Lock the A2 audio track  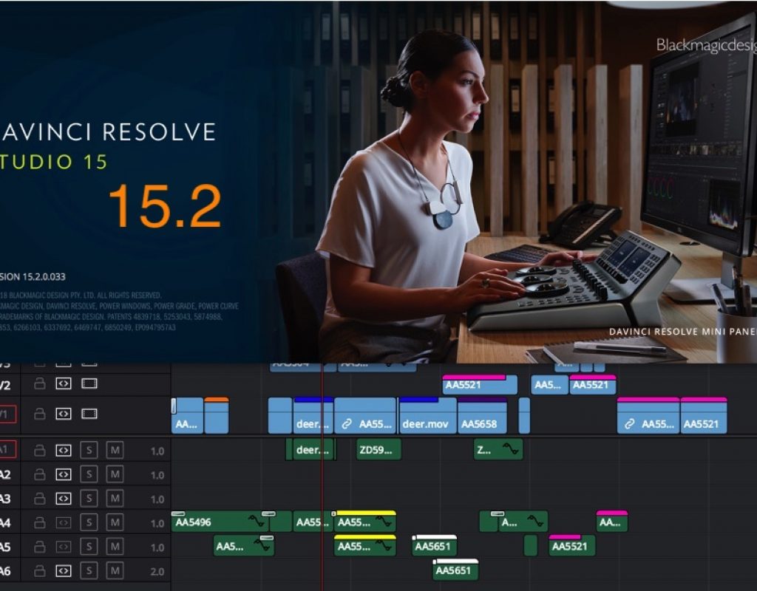[x=40, y=475]
